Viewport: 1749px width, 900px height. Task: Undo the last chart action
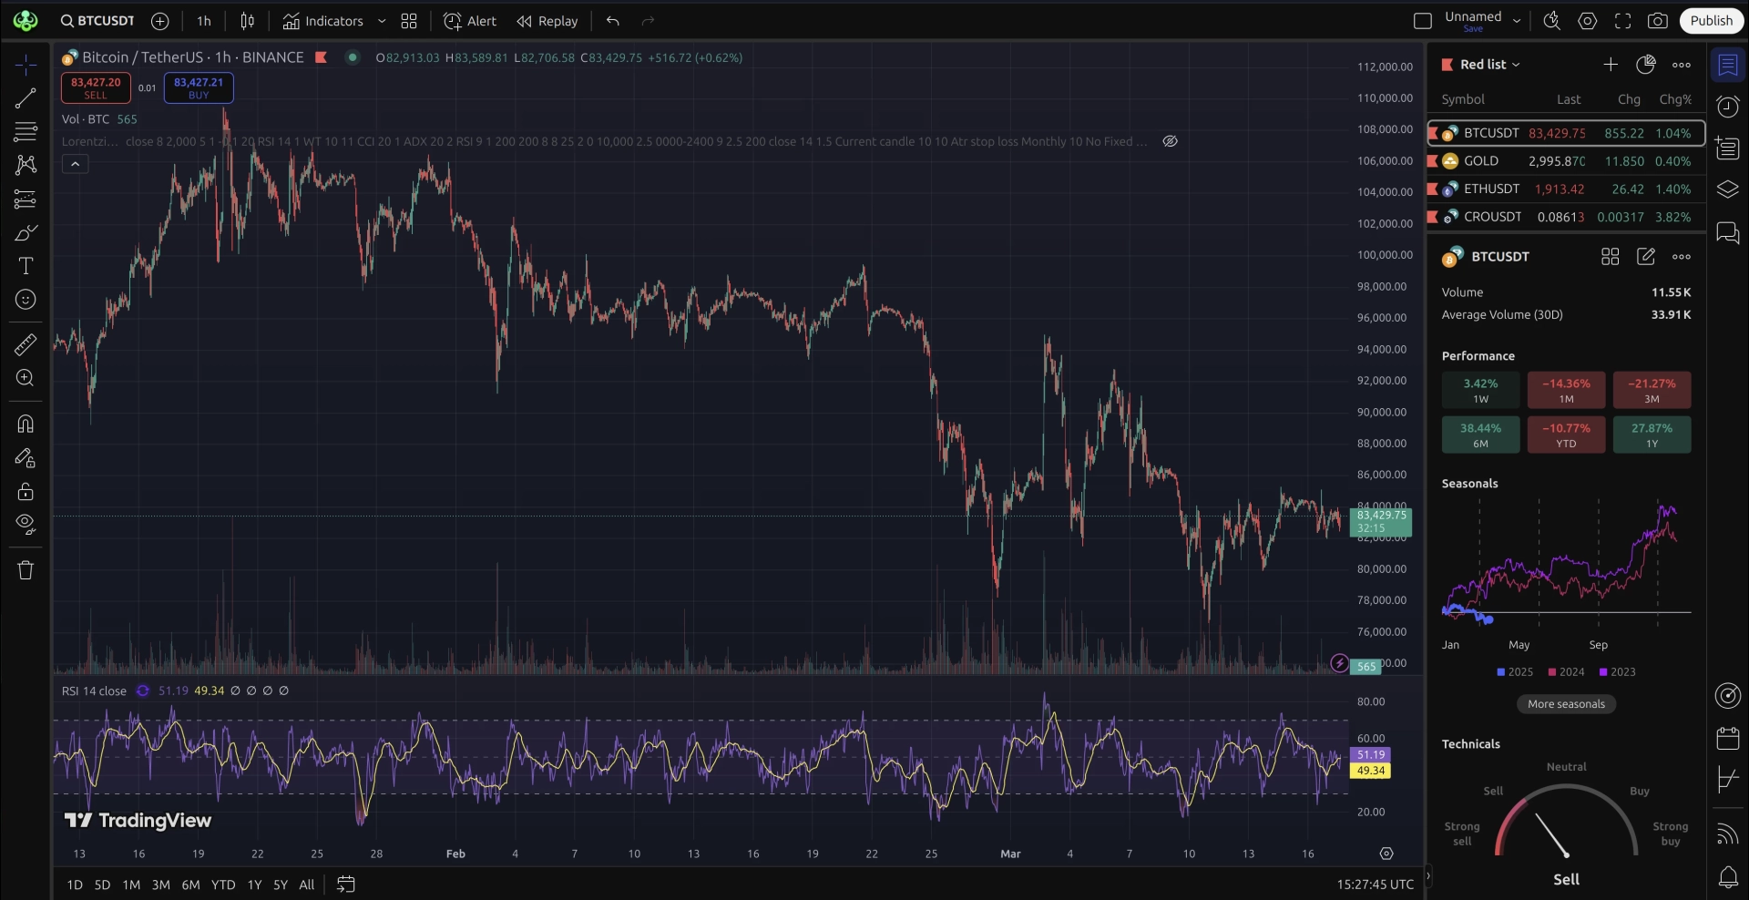coord(613,20)
